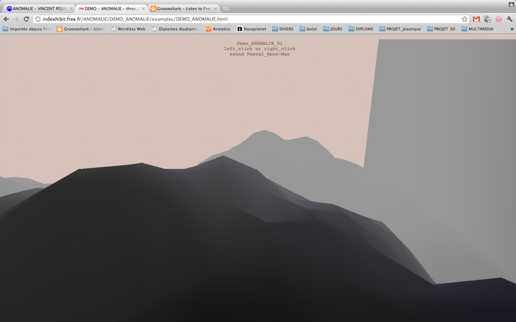Open a new tab with the blank tab button

(226, 9)
